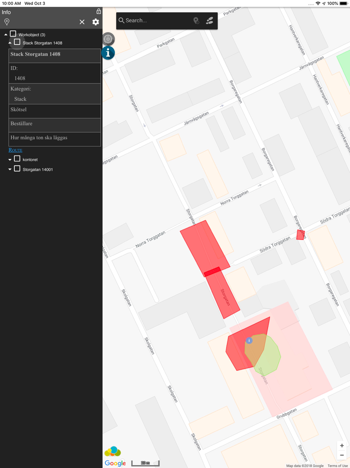The height and width of the screenshot is (468, 350).
Task: Tap the Stack Storgatan 1408 header row
Action: (x=55, y=56)
